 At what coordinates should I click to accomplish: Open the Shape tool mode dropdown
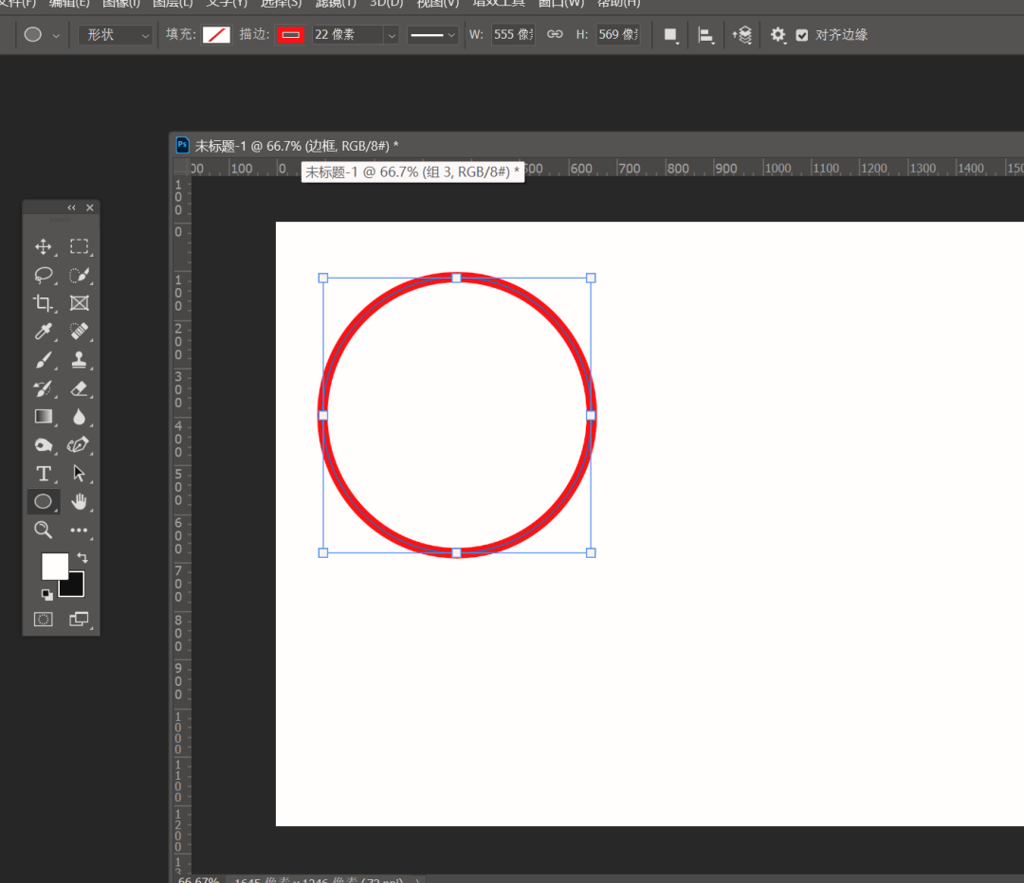pyautogui.click(x=116, y=35)
